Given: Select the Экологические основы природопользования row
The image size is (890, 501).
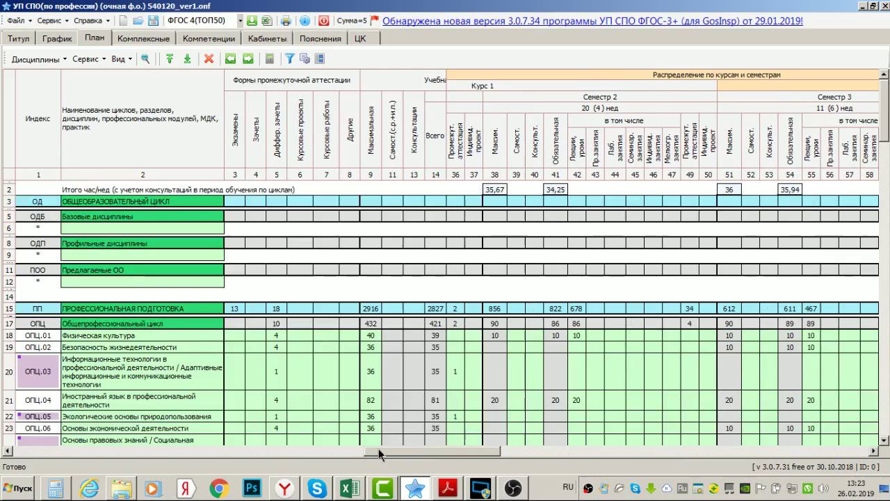Looking at the screenshot, I should tap(143, 417).
